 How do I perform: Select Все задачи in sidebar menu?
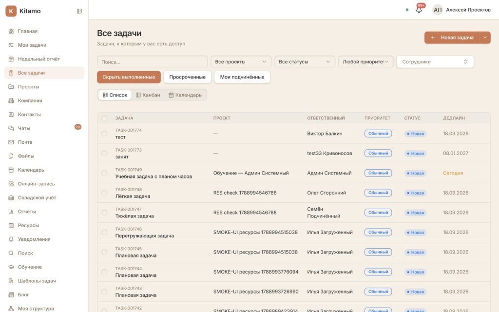point(44,73)
